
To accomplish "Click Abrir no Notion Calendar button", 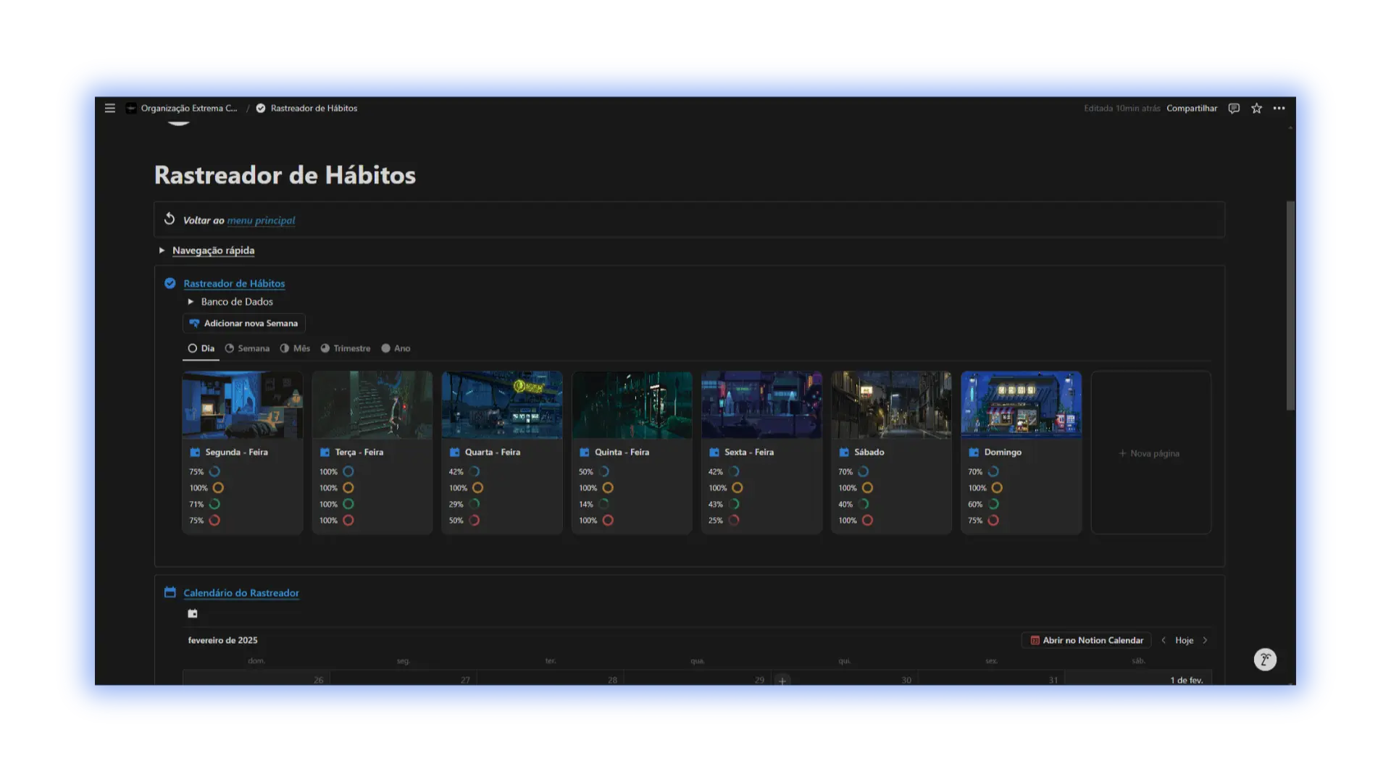I will 1087,640.
